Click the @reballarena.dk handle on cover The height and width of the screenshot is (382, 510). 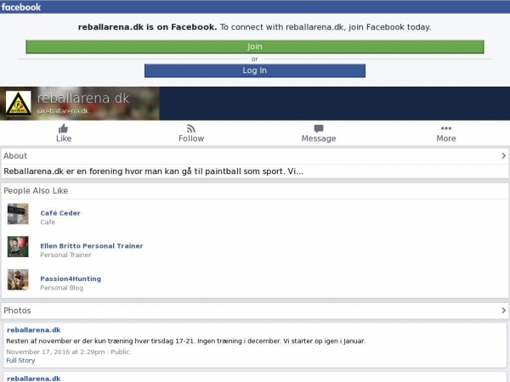coord(62,111)
